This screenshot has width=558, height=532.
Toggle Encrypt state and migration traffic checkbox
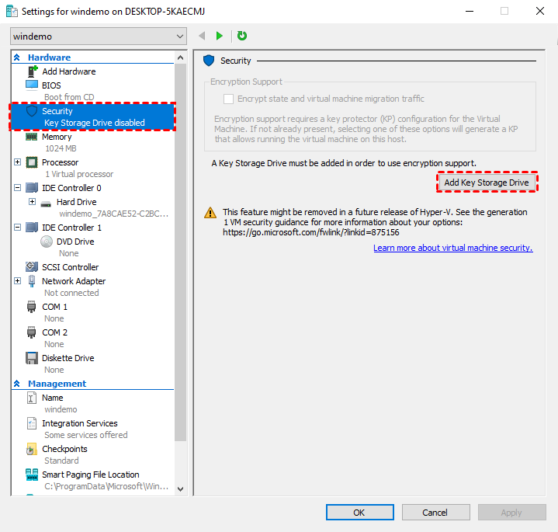coord(228,99)
